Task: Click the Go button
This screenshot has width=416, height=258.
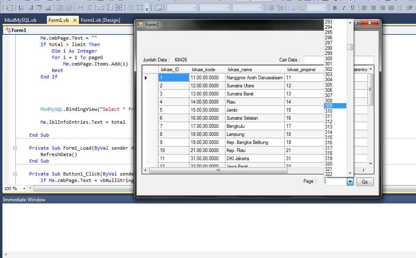Action: tap(365, 182)
